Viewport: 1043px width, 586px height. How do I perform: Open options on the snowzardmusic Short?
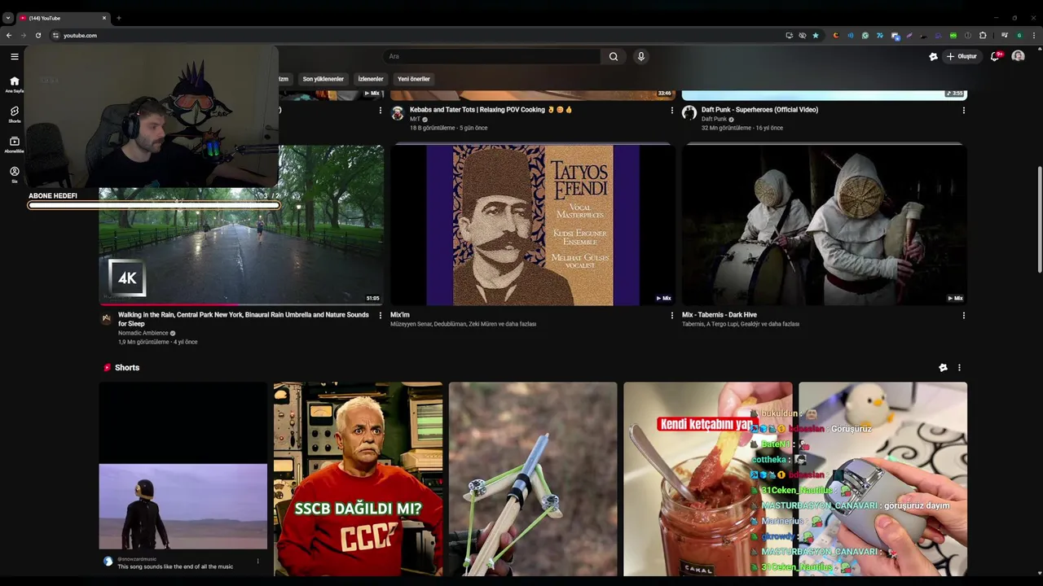tap(258, 561)
